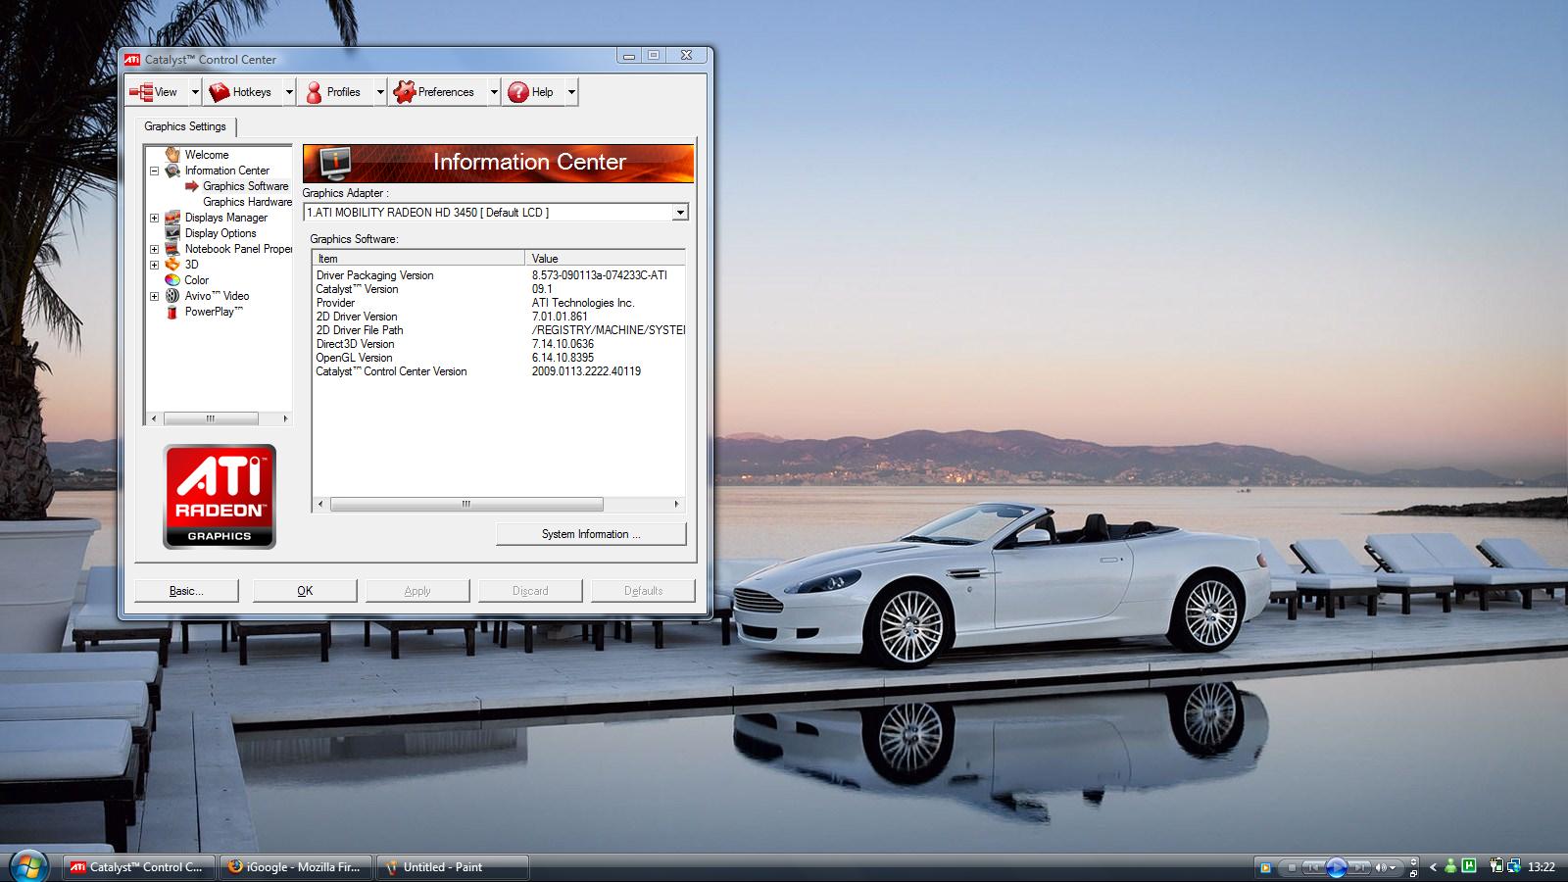Open the Graphics Adapter dropdown
Screen dimensions: 1568x882
(680, 213)
